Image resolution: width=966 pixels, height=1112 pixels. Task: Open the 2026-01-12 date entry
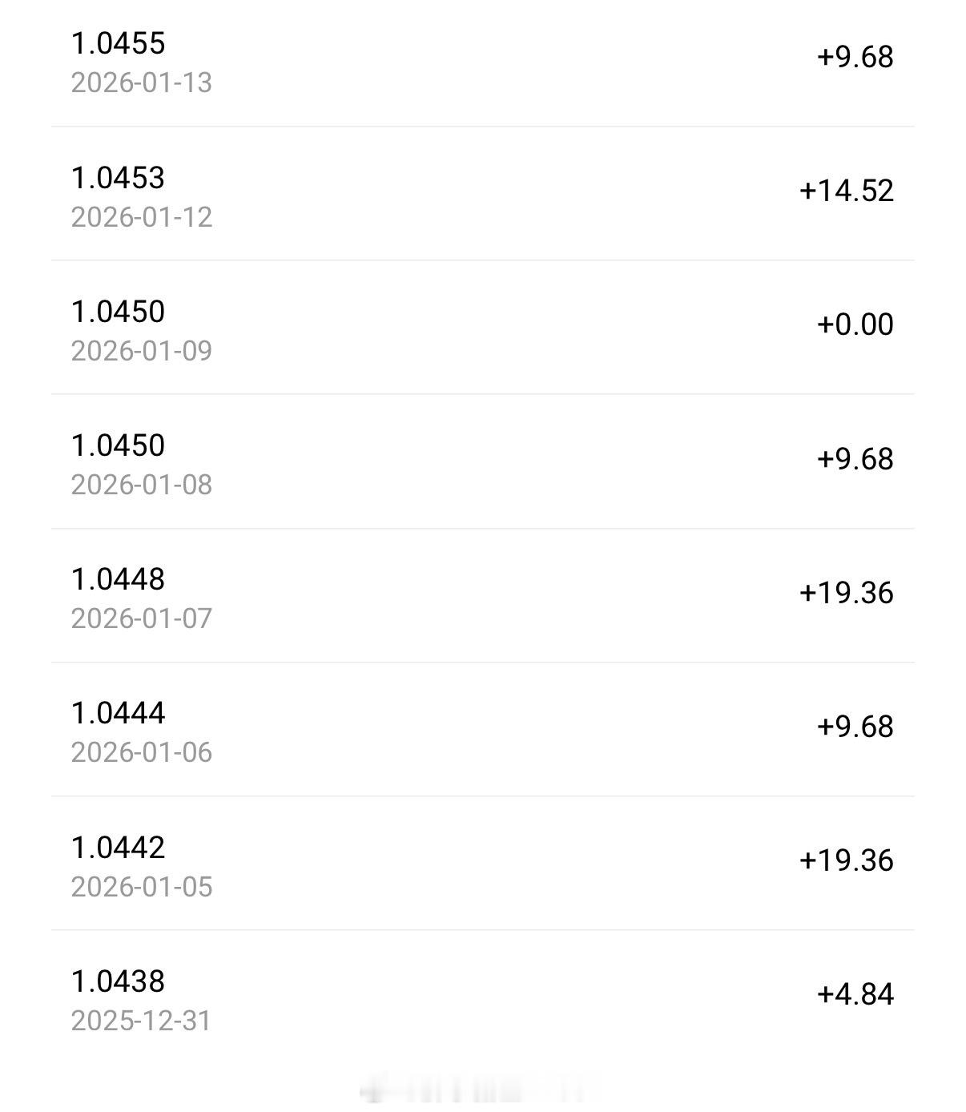click(142, 217)
